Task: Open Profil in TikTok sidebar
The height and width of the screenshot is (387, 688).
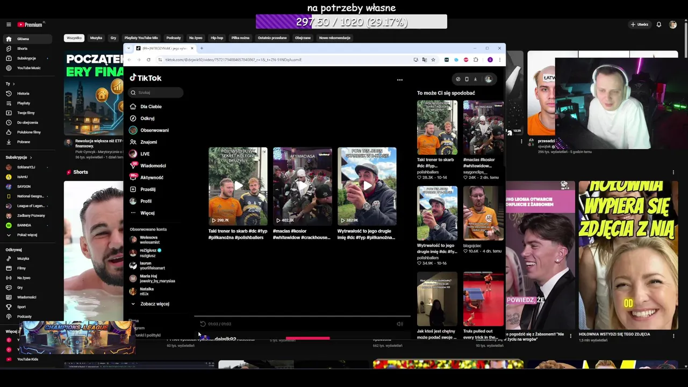Action: click(146, 201)
